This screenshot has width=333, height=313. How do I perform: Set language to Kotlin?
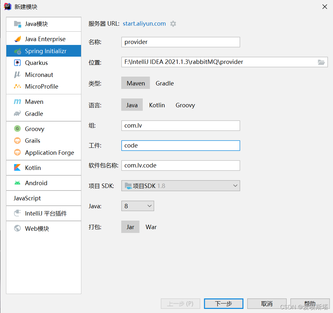point(157,105)
